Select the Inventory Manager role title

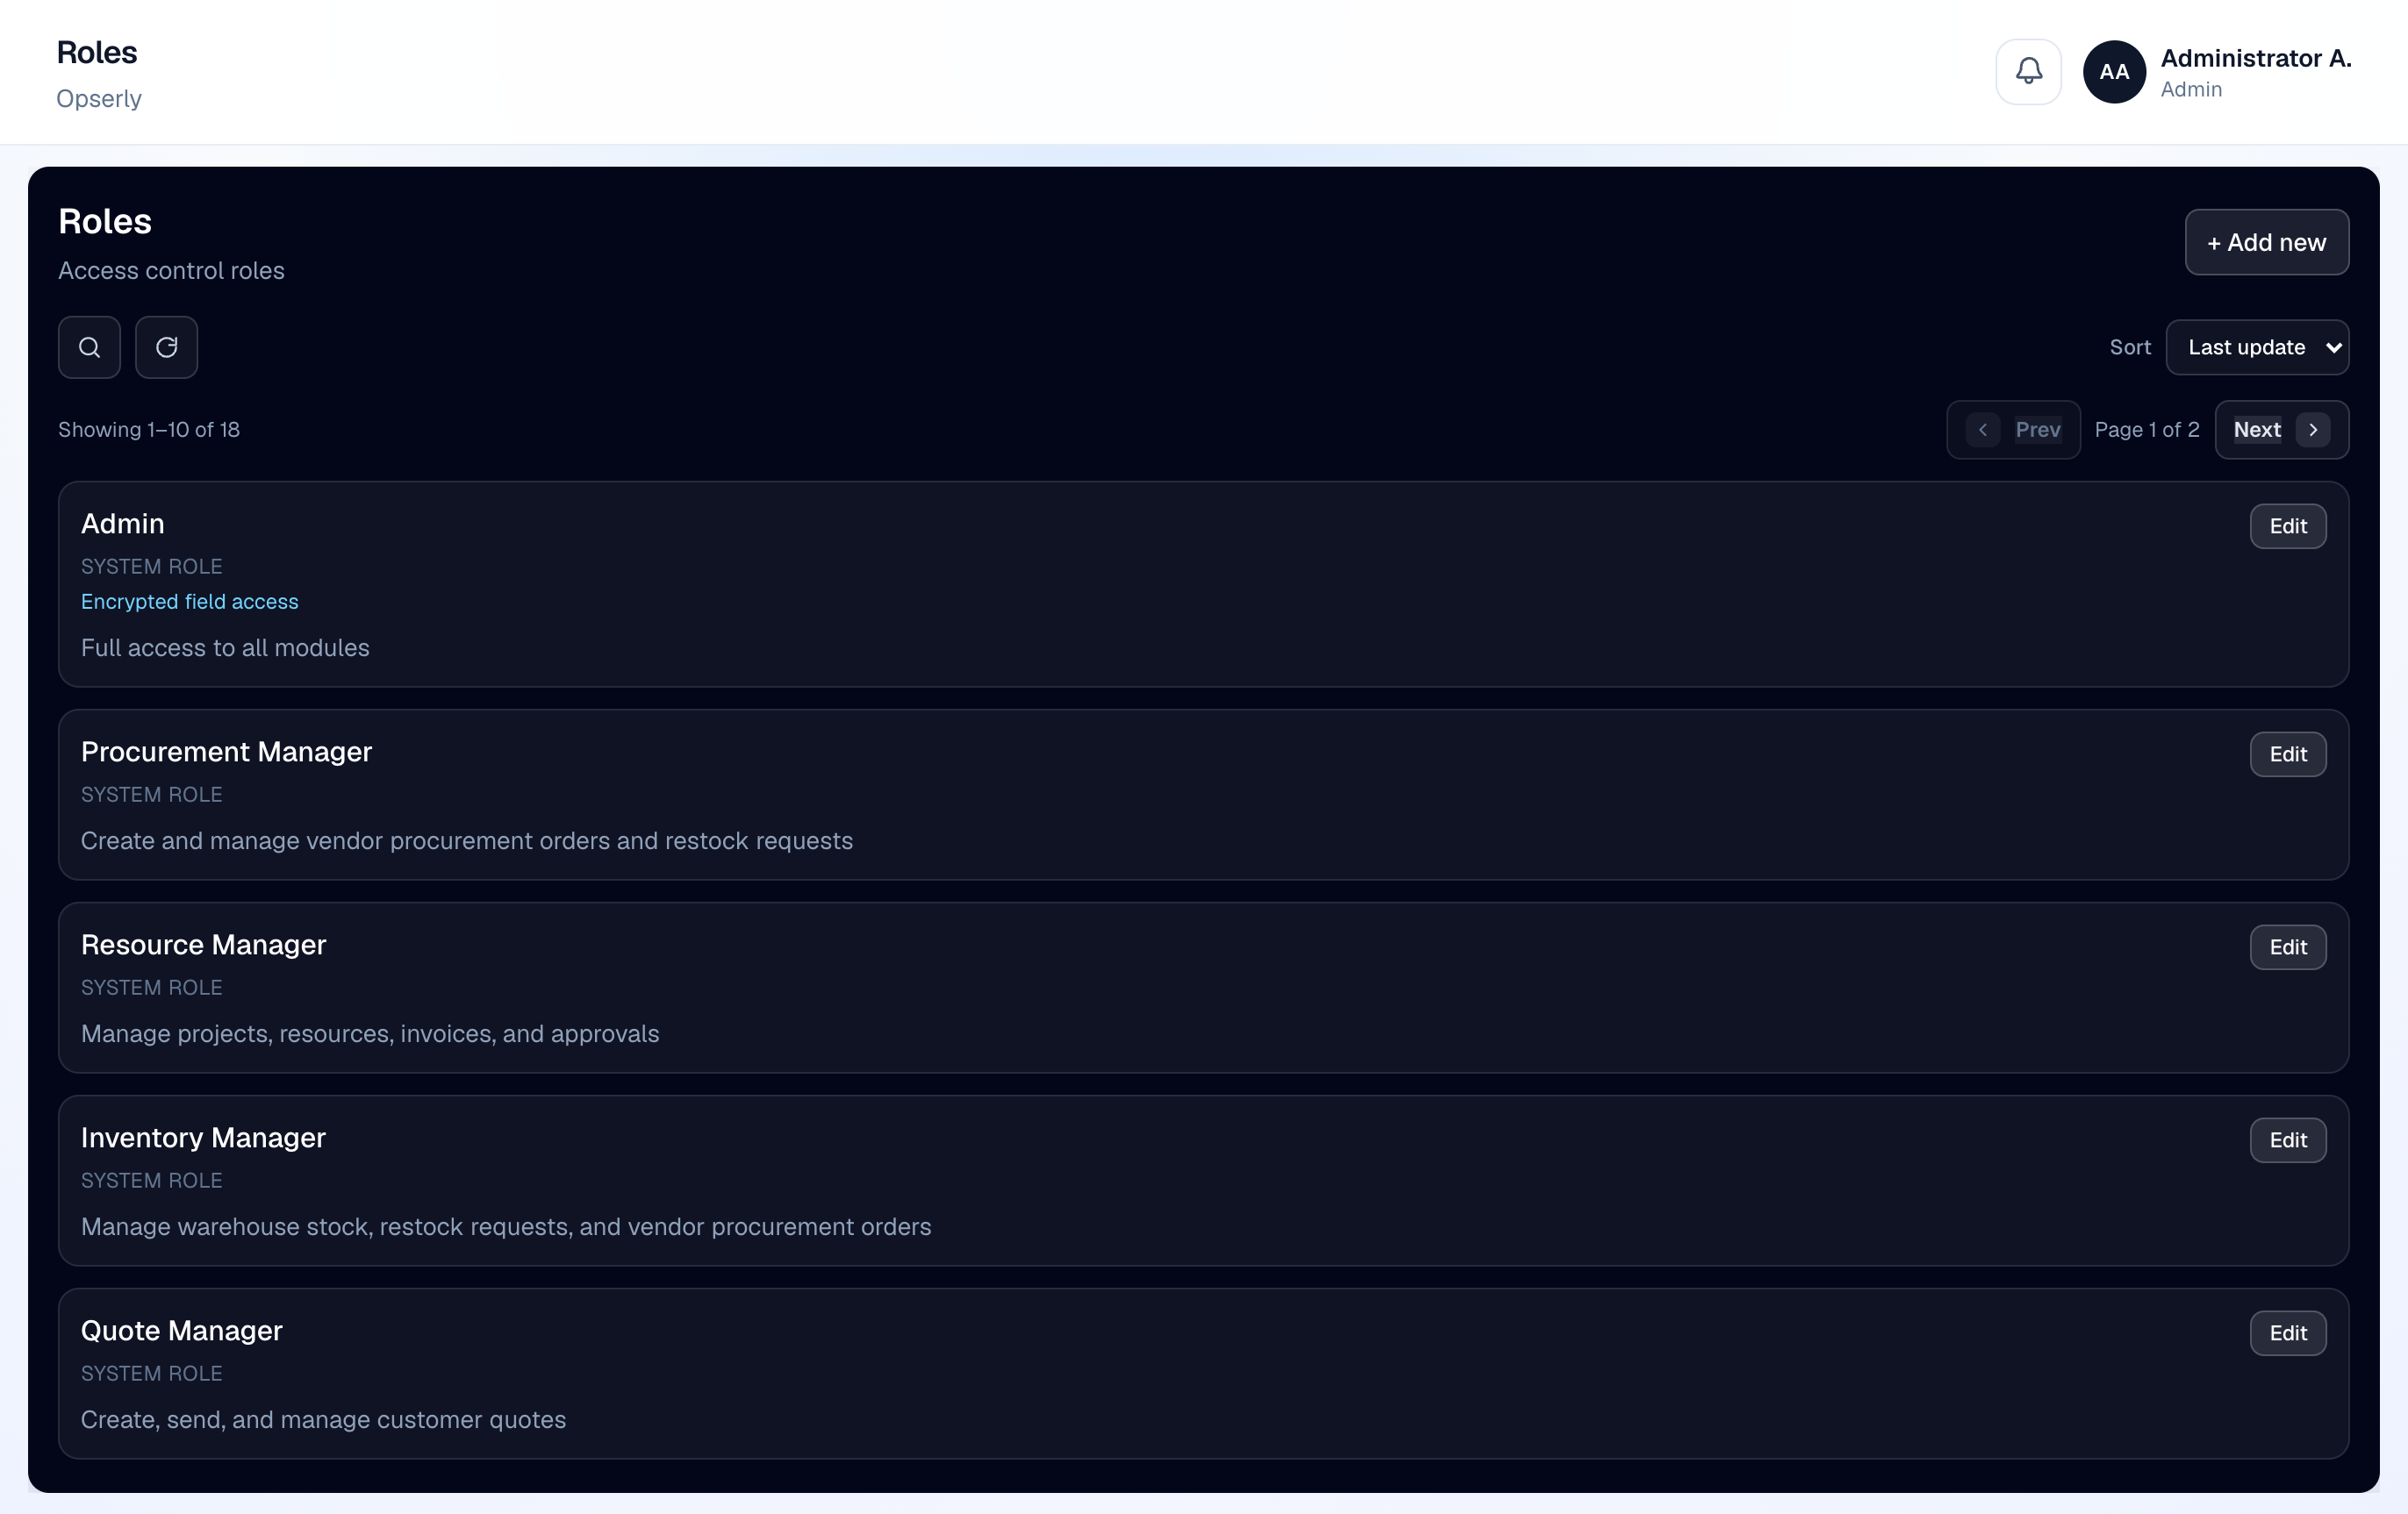pyautogui.click(x=203, y=1137)
